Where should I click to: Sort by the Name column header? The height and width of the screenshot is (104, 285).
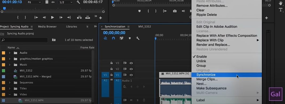pyautogui.click(x=11, y=48)
